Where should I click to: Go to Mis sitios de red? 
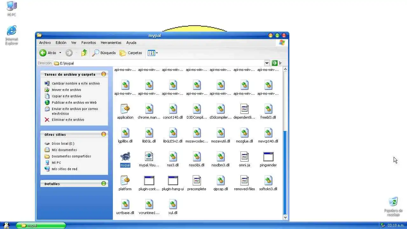(65, 169)
